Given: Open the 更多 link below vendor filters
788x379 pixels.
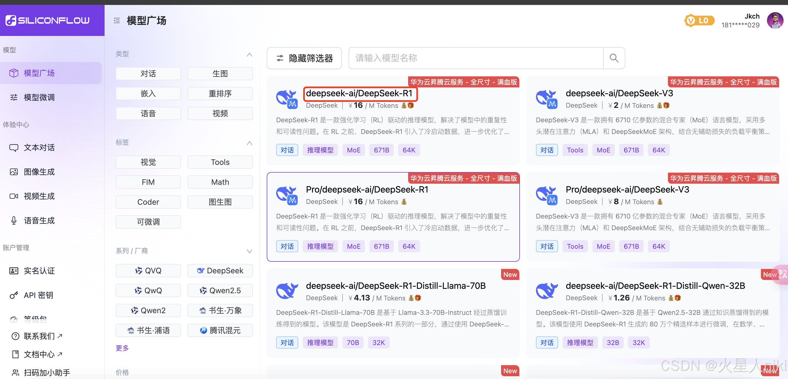Looking at the screenshot, I should click(x=122, y=348).
